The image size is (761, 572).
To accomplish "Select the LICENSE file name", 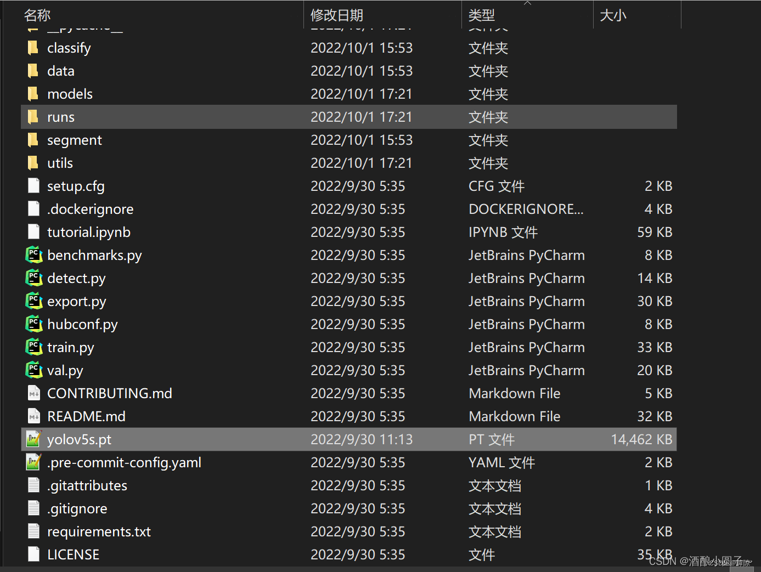I will [x=74, y=554].
